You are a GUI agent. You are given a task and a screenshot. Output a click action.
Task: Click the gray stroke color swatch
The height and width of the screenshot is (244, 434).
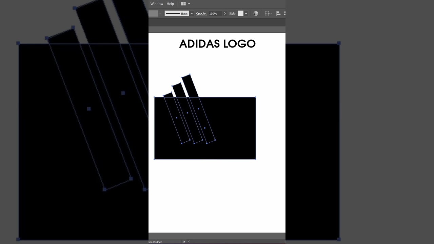[153, 14]
